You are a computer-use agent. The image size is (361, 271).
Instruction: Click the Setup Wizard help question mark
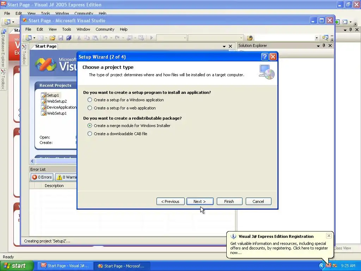[x=265, y=57]
